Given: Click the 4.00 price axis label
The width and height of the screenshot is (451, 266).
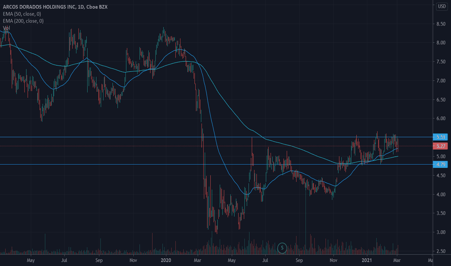Looking at the screenshot, I should pyautogui.click(x=441, y=194).
